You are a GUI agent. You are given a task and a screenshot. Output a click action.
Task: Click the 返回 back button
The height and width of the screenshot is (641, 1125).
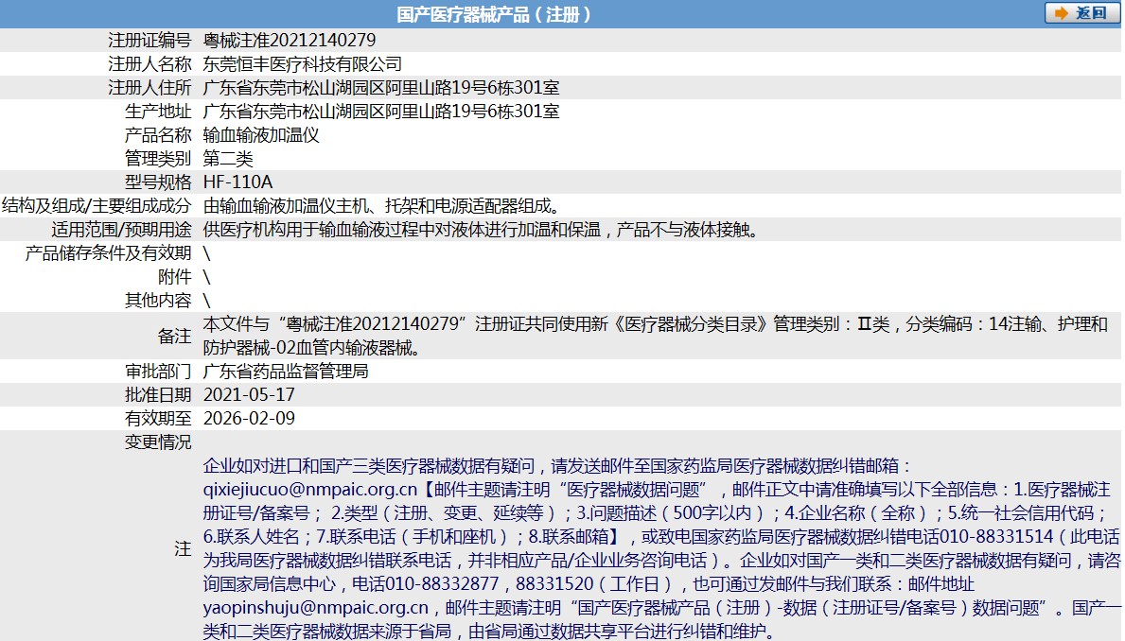coord(1082,13)
